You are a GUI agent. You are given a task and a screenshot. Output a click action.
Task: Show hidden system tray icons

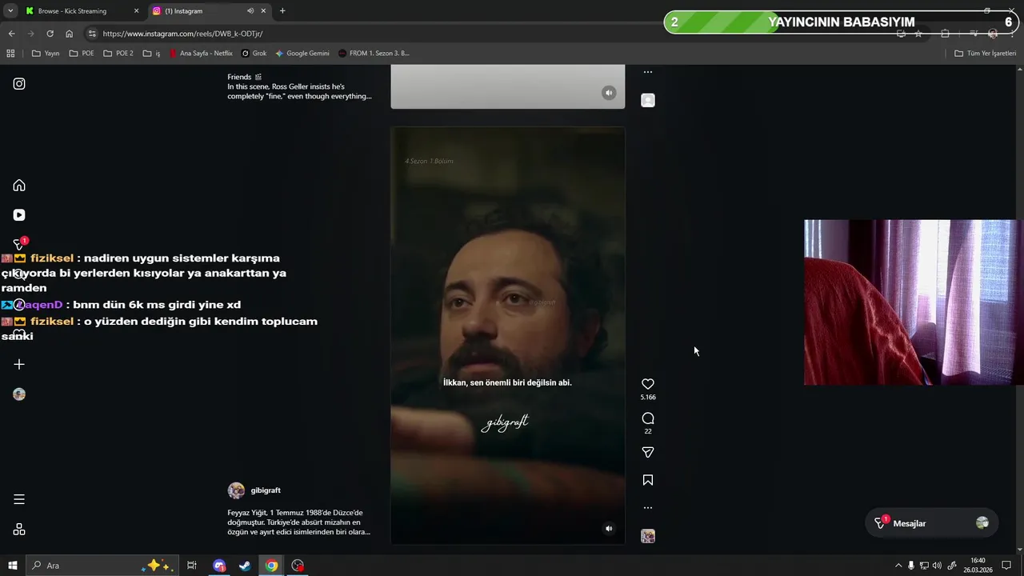(898, 566)
